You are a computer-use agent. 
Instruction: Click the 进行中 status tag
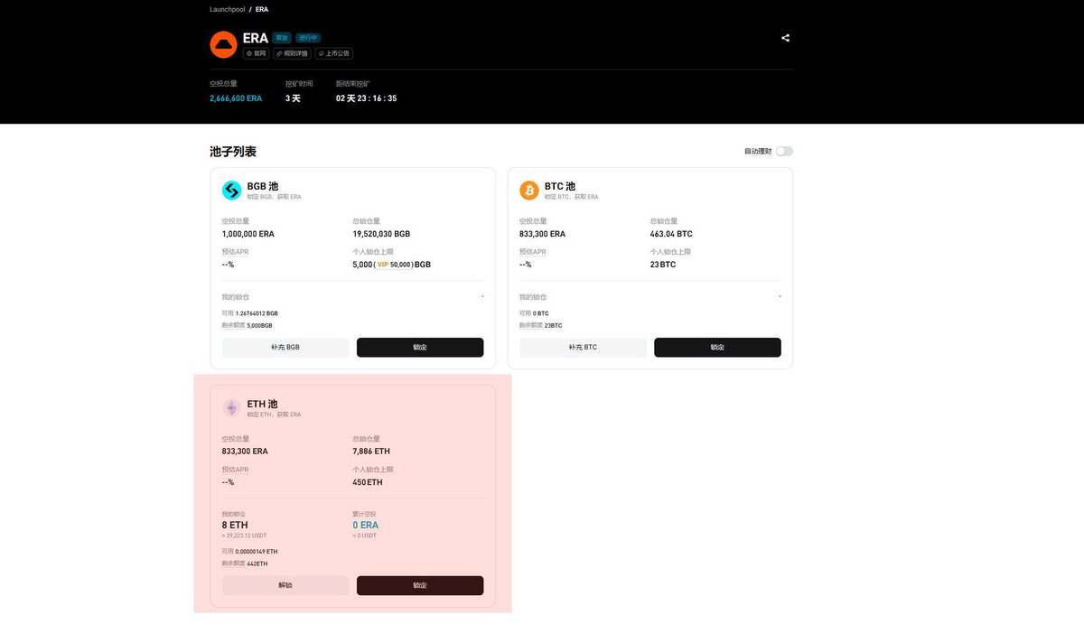coord(308,38)
